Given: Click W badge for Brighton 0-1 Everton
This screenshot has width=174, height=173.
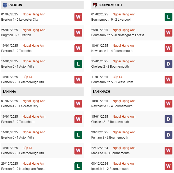Looking at the screenshot, I should pos(78,33).
